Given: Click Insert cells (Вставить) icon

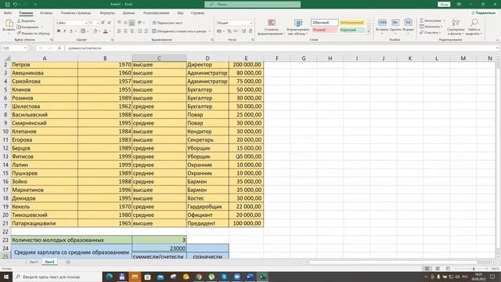Looking at the screenshot, I should pos(382,23).
